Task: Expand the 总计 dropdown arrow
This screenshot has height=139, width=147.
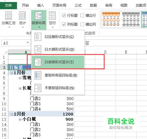Action: point(23,27)
